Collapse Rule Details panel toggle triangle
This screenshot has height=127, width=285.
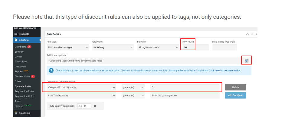point(257,34)
